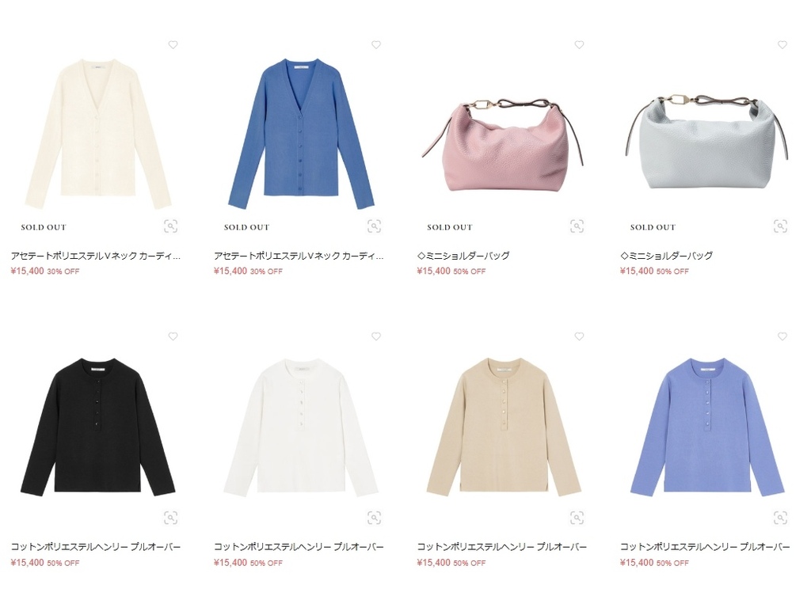Viewport: 811px width, 600px height.
Task: Click heart icon on black henley pullover
Action: pos(173,336)
